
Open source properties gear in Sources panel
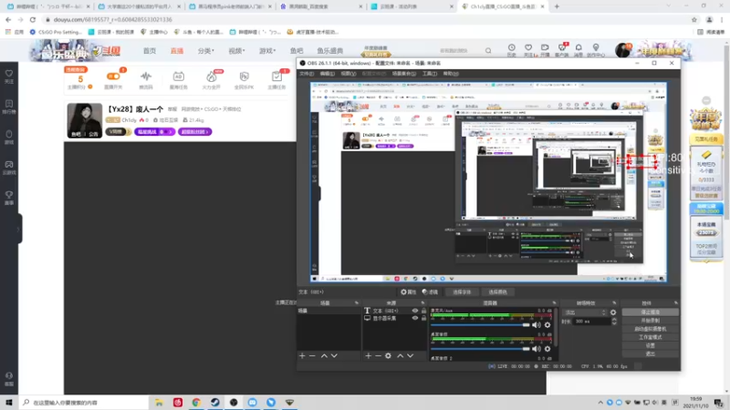point(389,355)
